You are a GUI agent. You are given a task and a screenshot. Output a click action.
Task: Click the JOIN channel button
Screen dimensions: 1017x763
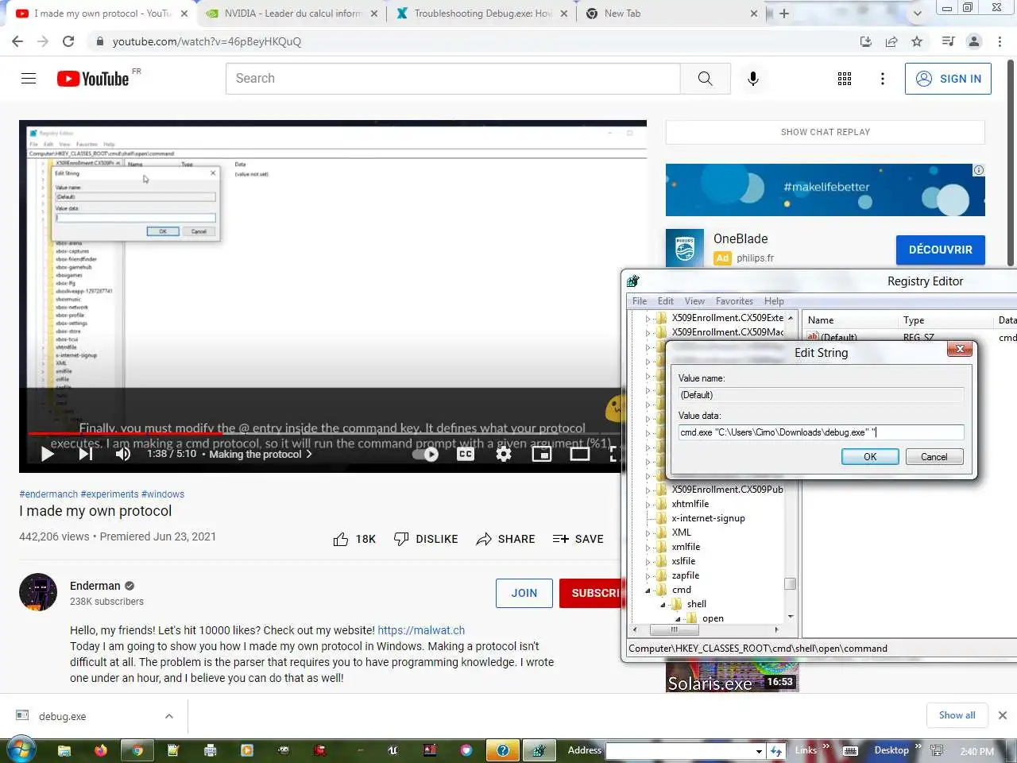pyautogui.click(x=524, y=593)
